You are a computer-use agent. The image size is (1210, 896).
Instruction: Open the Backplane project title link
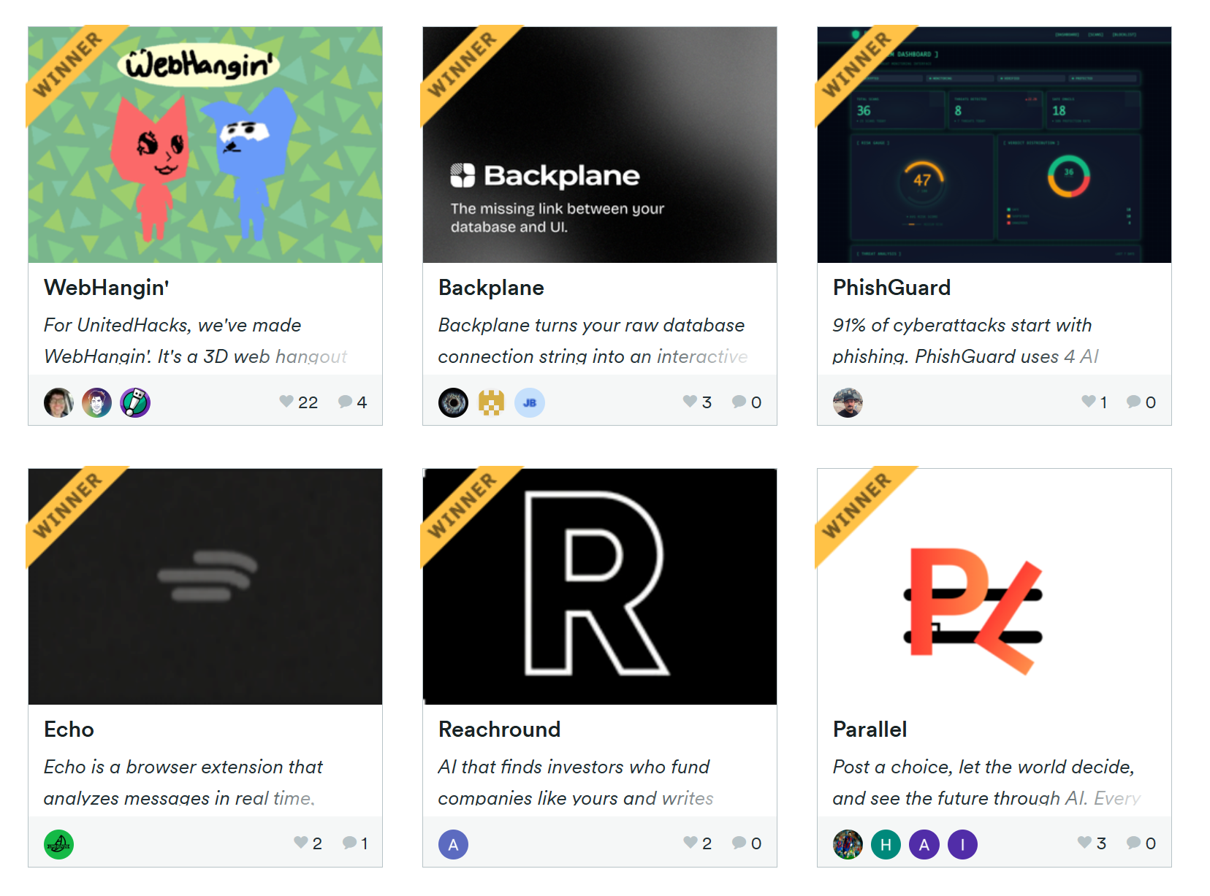(x=491, y=288)
